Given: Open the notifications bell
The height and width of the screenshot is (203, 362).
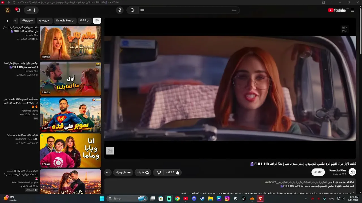Looking at the screenshot, I should coord(18,10).
